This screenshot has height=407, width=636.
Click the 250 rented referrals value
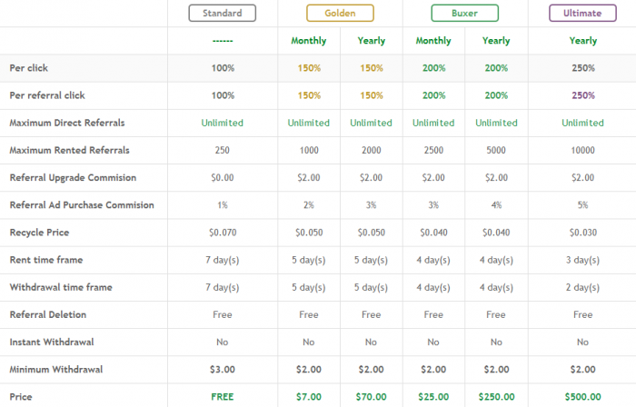(223, 150)
